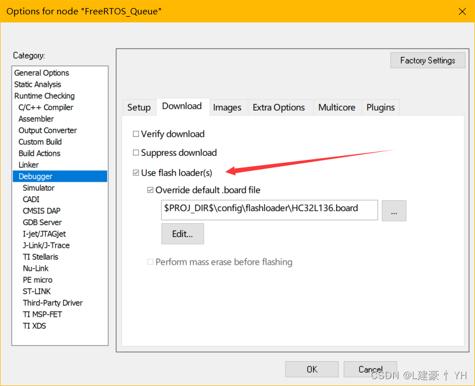Select Third-Party Driver category
The width and height of the screenshot is (475, 386).
point(60,303)
